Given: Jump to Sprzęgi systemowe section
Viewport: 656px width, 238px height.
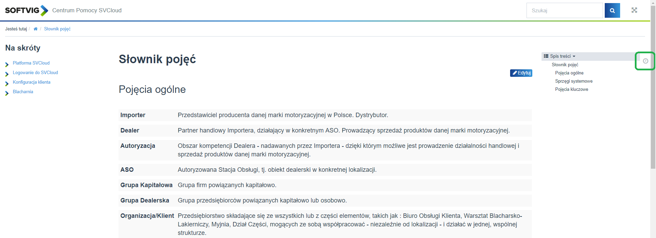Looking at the screenshot, I should (x=574, y=81).
